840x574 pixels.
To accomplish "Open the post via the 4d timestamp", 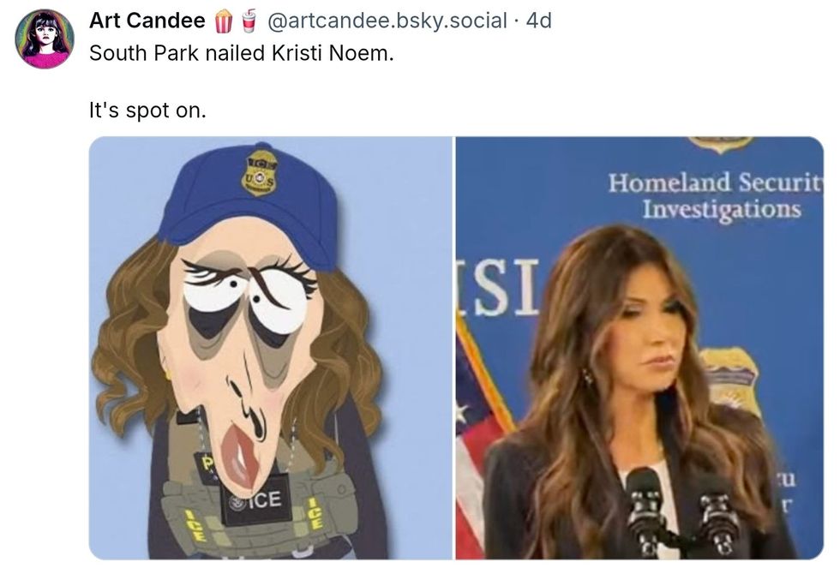I will 538,21.
